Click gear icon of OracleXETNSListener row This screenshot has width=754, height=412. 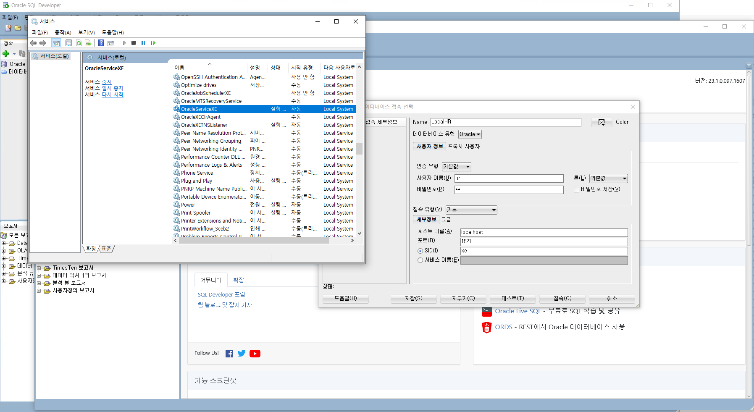[x=177, y=125]
